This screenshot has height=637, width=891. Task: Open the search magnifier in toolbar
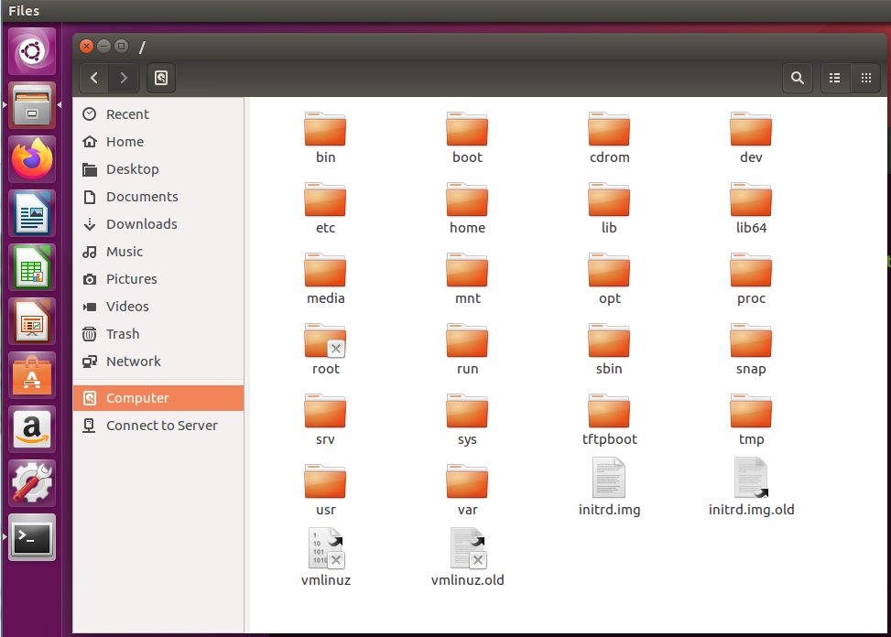798,78
